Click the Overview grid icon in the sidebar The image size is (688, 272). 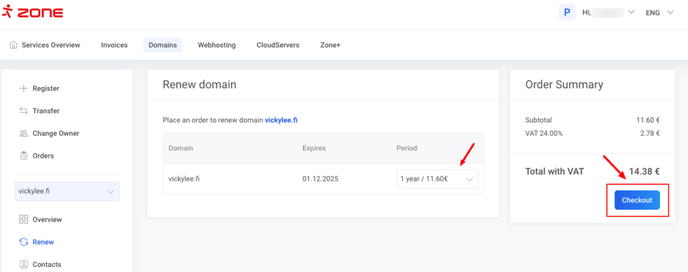click(x=24, y=220)
